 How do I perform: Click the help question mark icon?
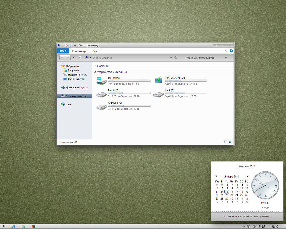tap(231, 51)
